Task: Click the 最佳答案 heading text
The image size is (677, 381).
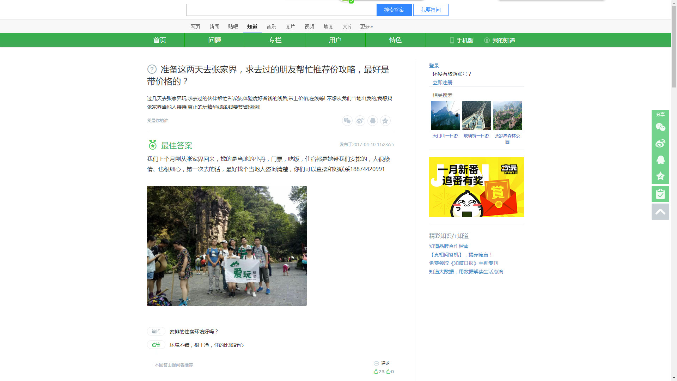Action: coord(177,145)
